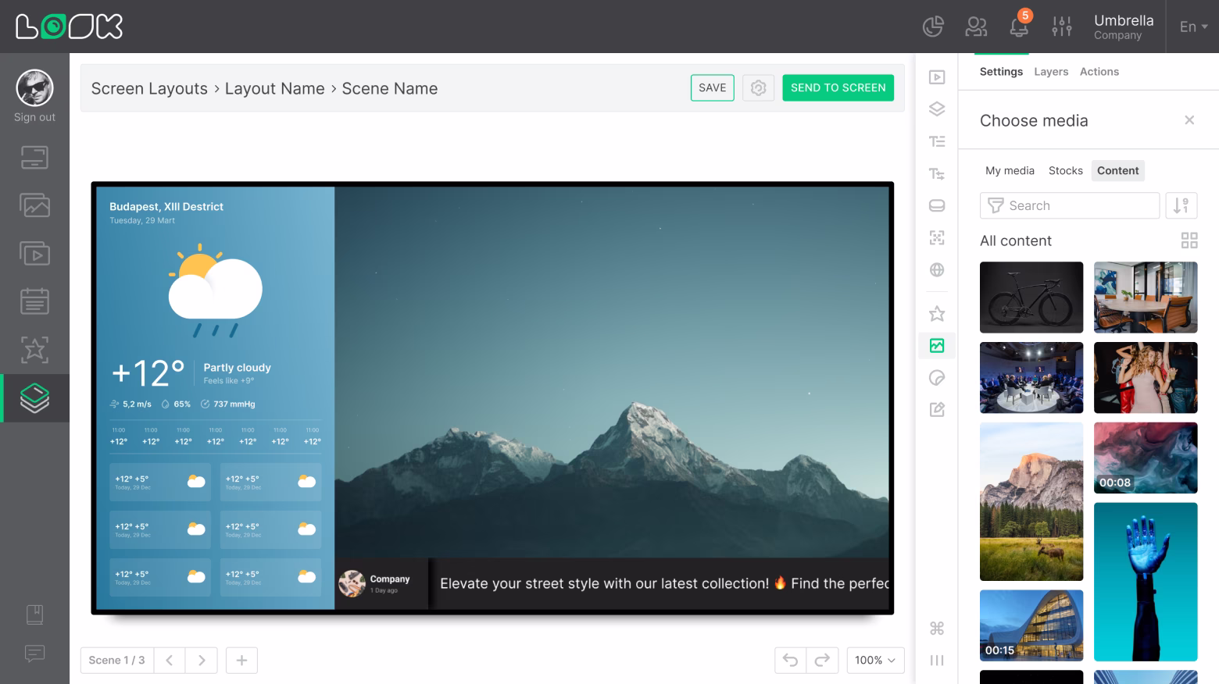
Task: Open the Screens icon in left sidebar
Action: (x=34, y=158)
